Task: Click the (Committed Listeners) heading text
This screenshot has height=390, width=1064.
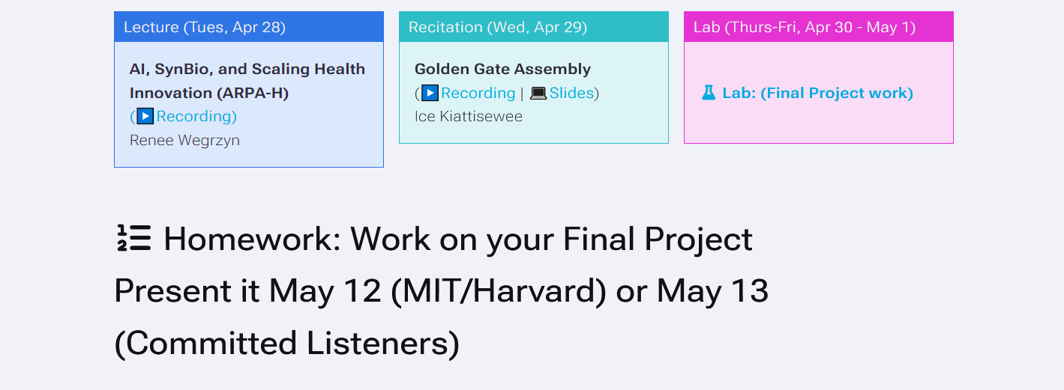Action: (x=287, y=344)
